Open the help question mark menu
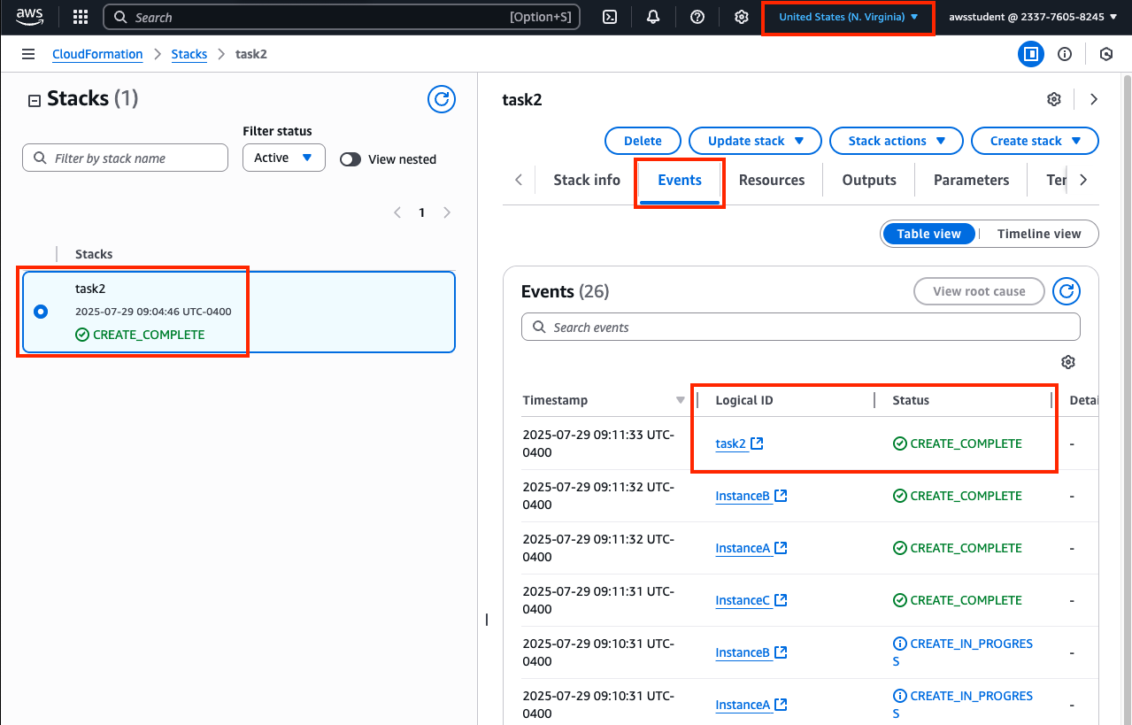The height and width of the screenshot is (725, 1132). tap(697, 17)
